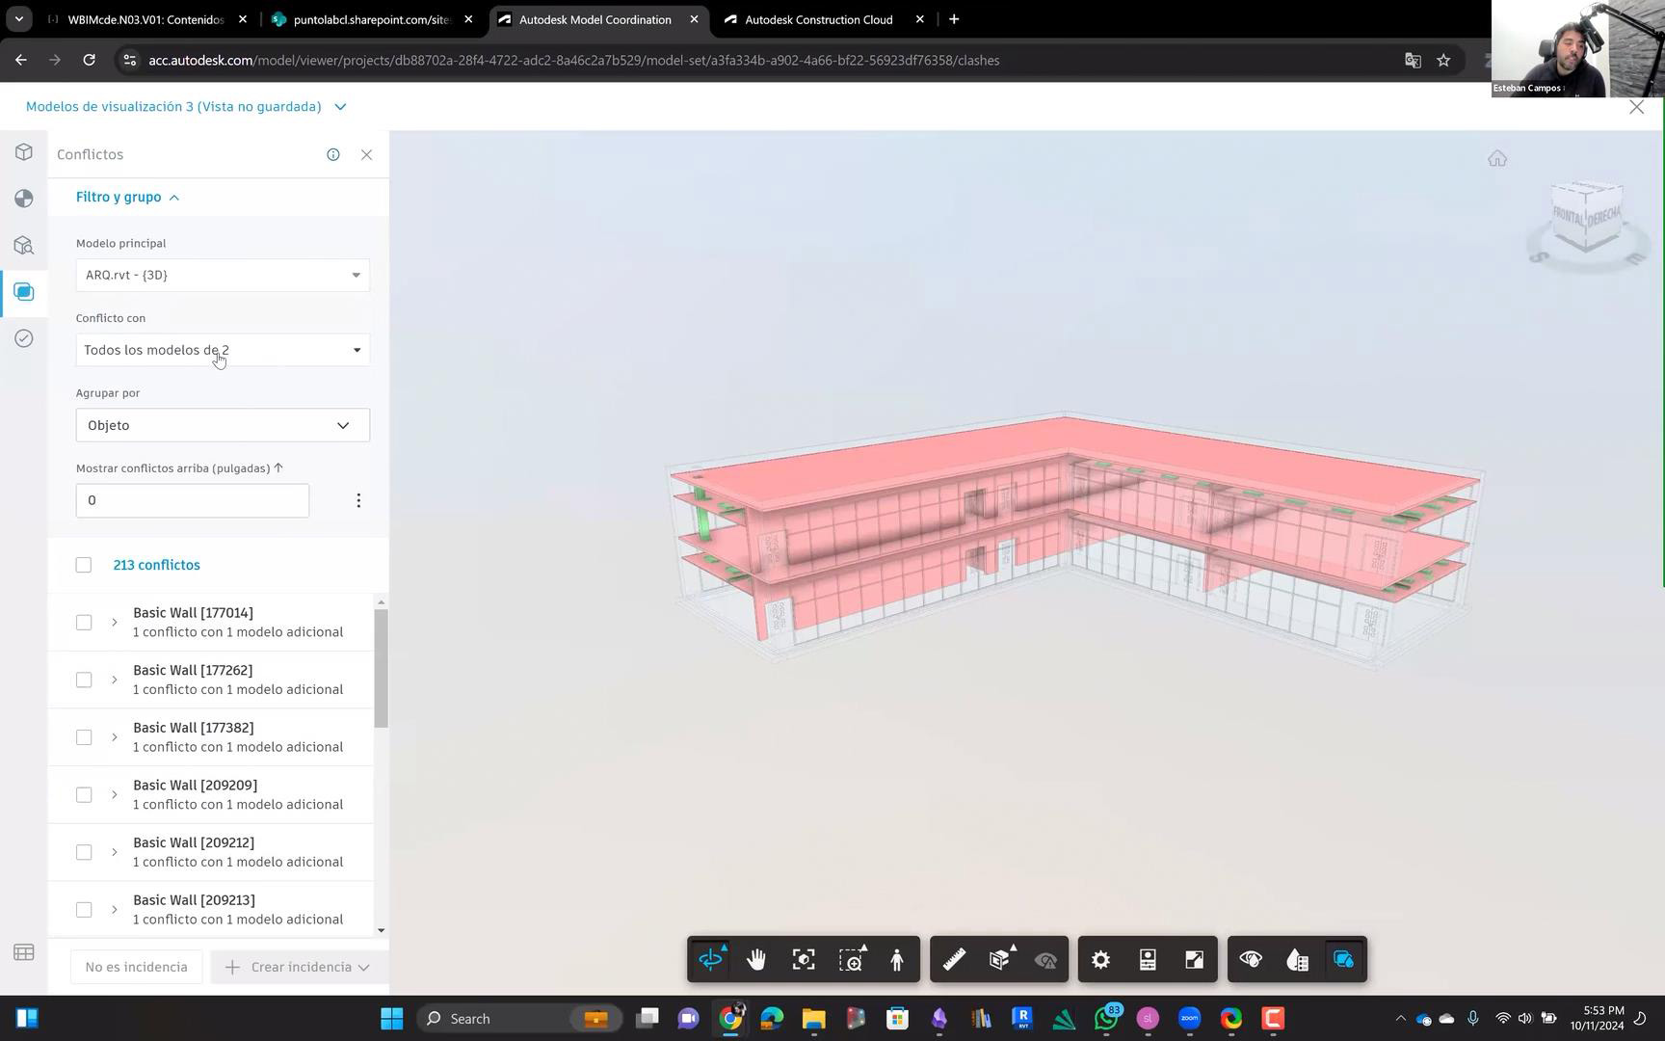Viewport: 1665px width, 1041px height.
Task: Open the Section analysis tool
Action: [x=1000, y=960]
